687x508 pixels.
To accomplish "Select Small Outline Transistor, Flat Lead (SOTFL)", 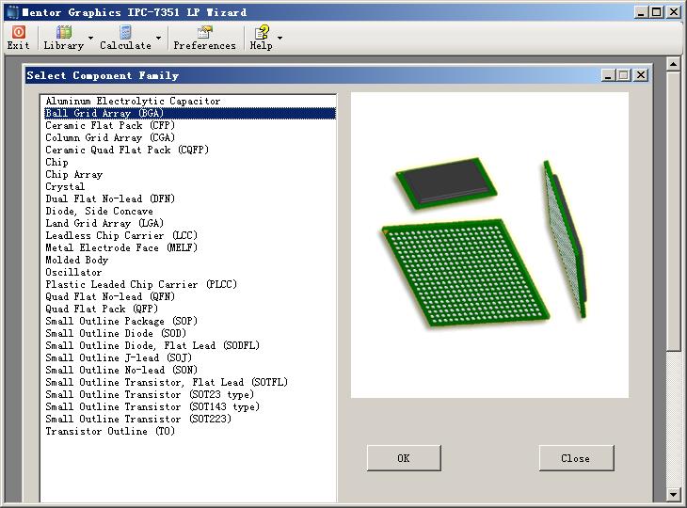I will (190, 383).
